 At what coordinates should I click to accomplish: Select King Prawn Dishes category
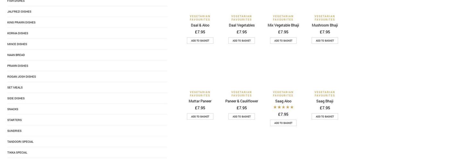pyautogui.click(x=21, y=22)
